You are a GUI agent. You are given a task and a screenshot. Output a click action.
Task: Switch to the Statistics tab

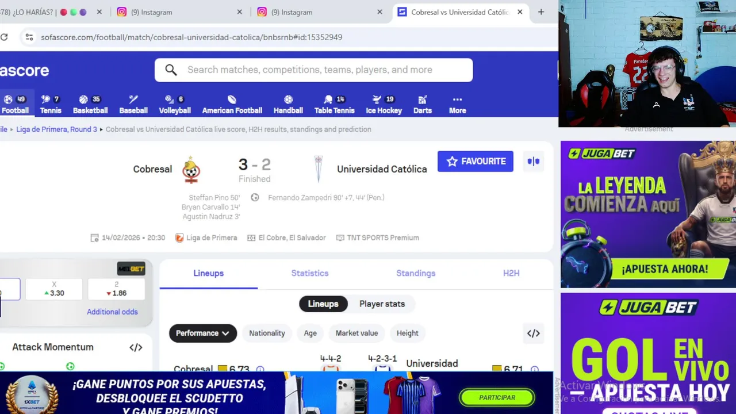coord(309,273)
